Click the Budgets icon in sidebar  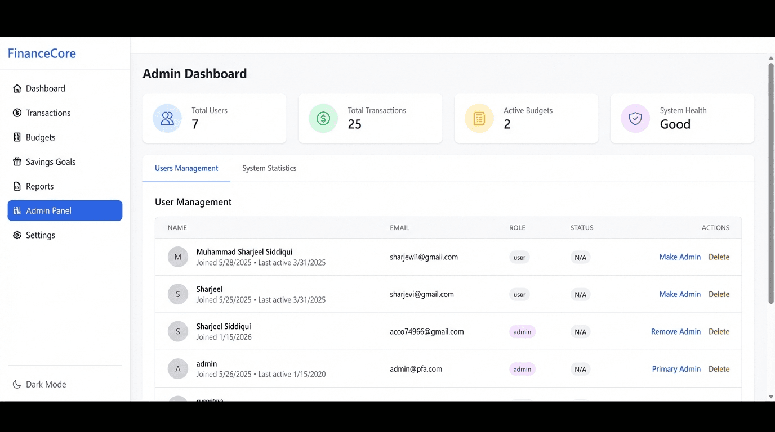[17, 137]
